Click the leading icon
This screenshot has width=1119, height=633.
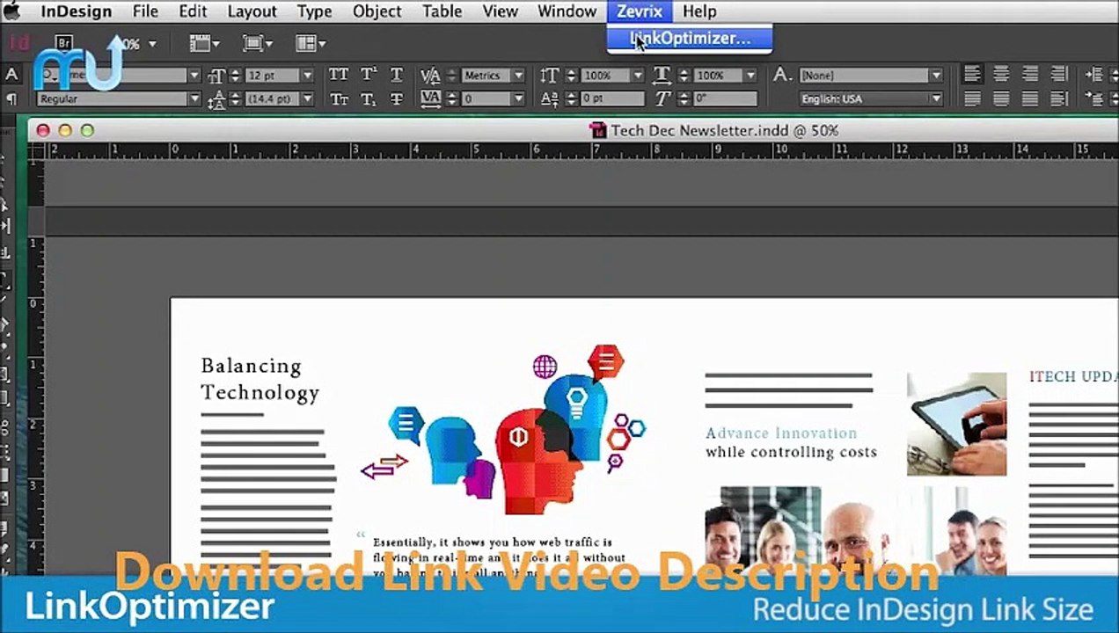(x=216, y=99)
